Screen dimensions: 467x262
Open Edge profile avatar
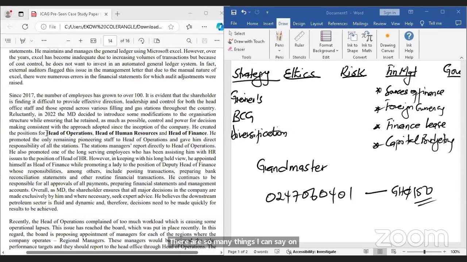tap(8, 14)
